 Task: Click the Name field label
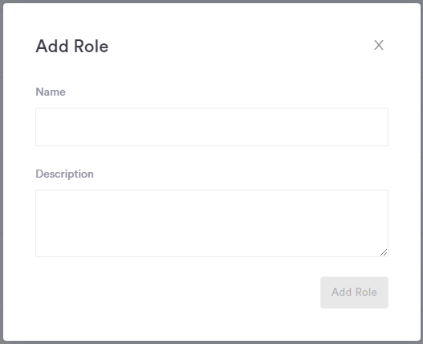coord(51,92)
